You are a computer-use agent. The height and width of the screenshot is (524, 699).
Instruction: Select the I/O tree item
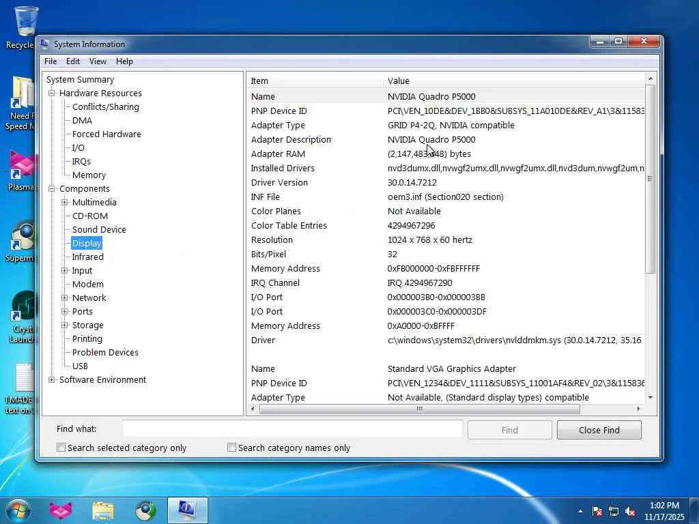[78, 147]
